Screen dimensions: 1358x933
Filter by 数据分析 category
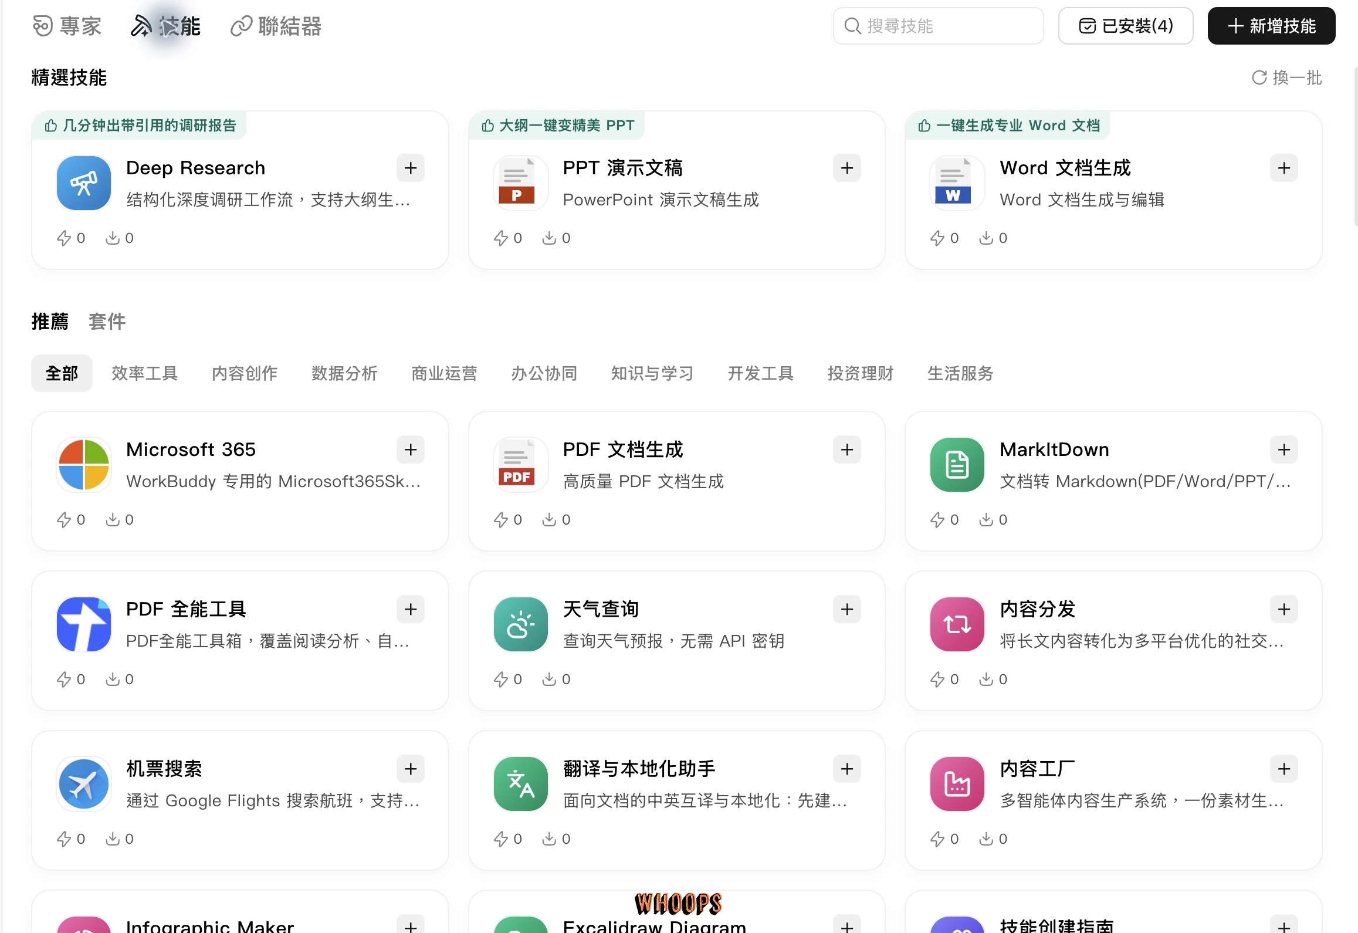344,373
